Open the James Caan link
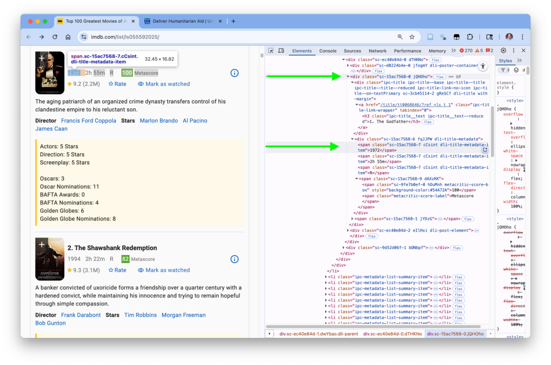This screenshot has height=365, width=551. [x=51, y=129]
